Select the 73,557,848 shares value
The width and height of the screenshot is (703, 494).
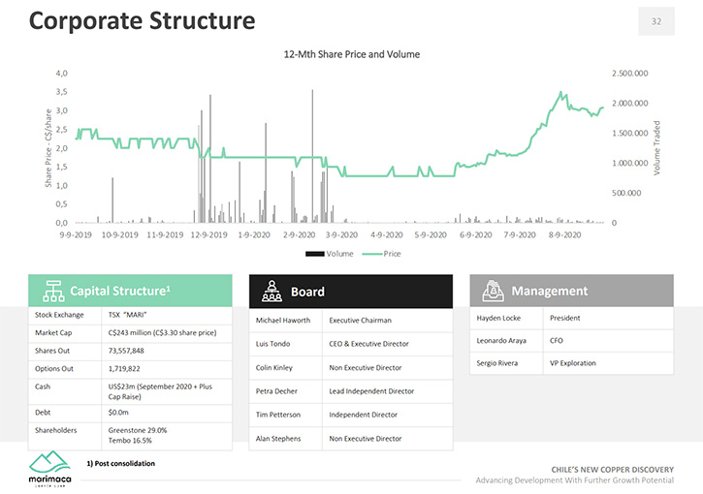(x=126, y=351)
